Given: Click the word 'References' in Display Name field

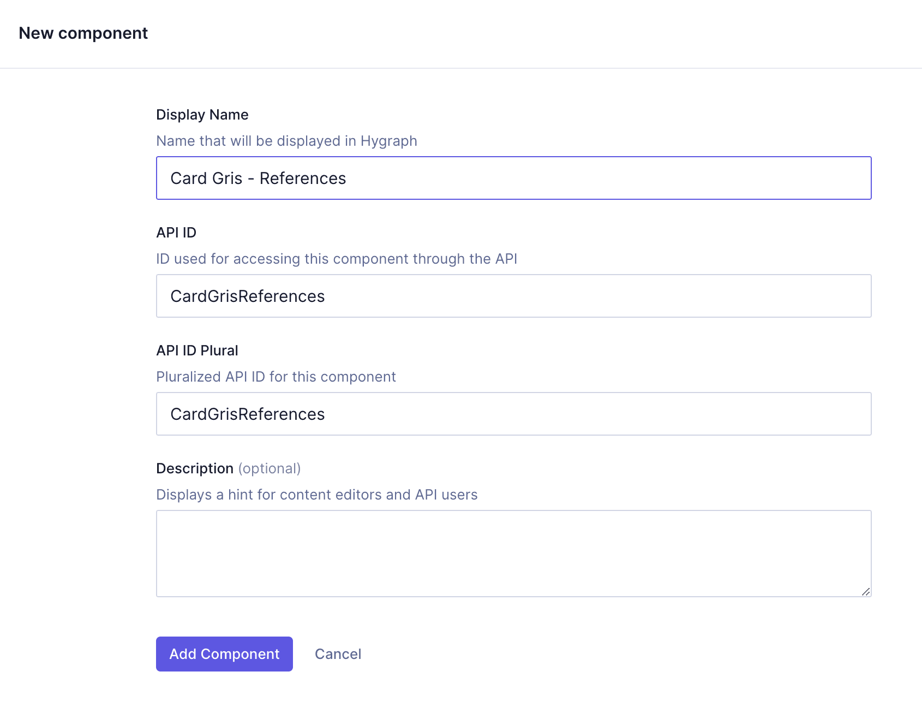Looking at the screenshot, I should [x=302, y=179].
